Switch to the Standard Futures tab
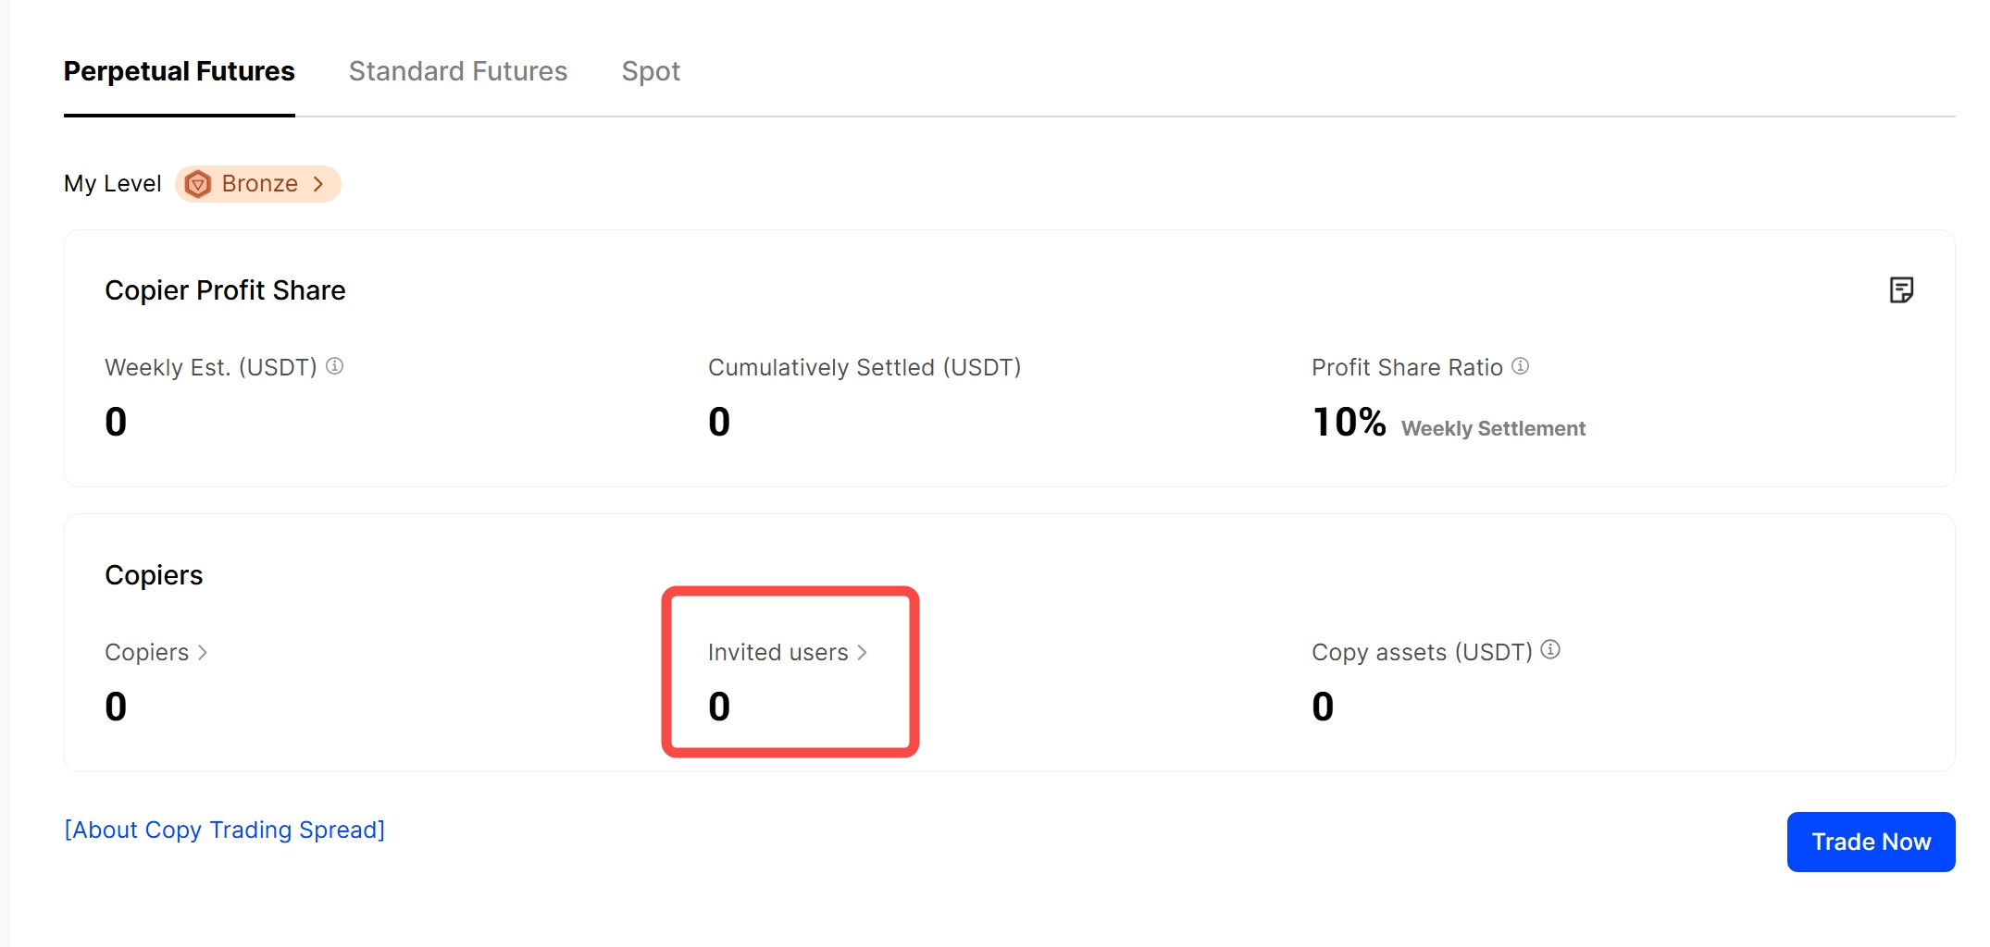The width and height of the screenshot is (1990, 947). pos(458,71)
